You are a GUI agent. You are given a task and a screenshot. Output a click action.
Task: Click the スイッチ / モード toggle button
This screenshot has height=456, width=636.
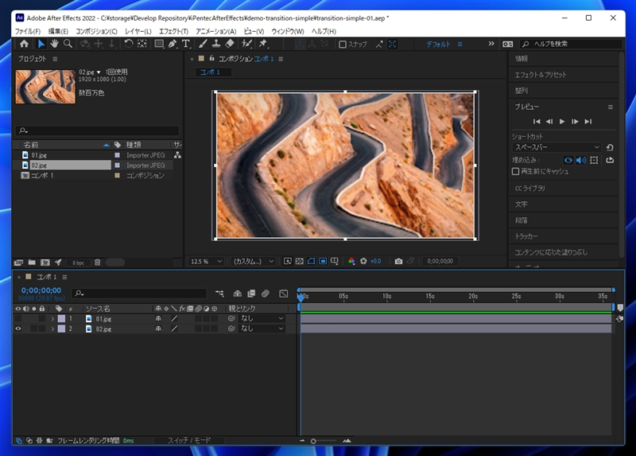pos(189,440)
